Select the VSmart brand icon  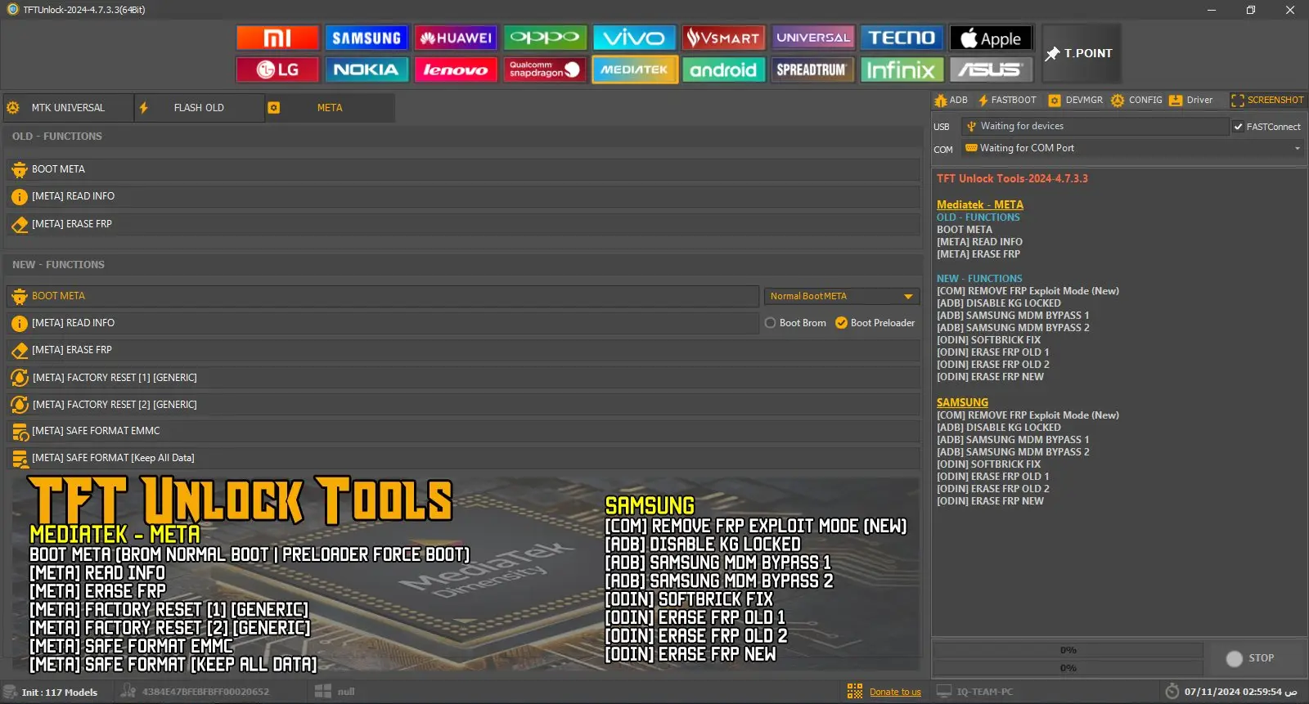[723, 38]
